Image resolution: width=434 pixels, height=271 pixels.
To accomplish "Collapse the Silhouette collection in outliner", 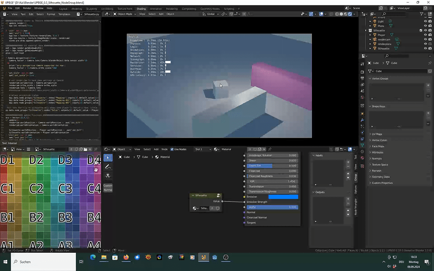I will pyautogui.click(x=366, y=30).
